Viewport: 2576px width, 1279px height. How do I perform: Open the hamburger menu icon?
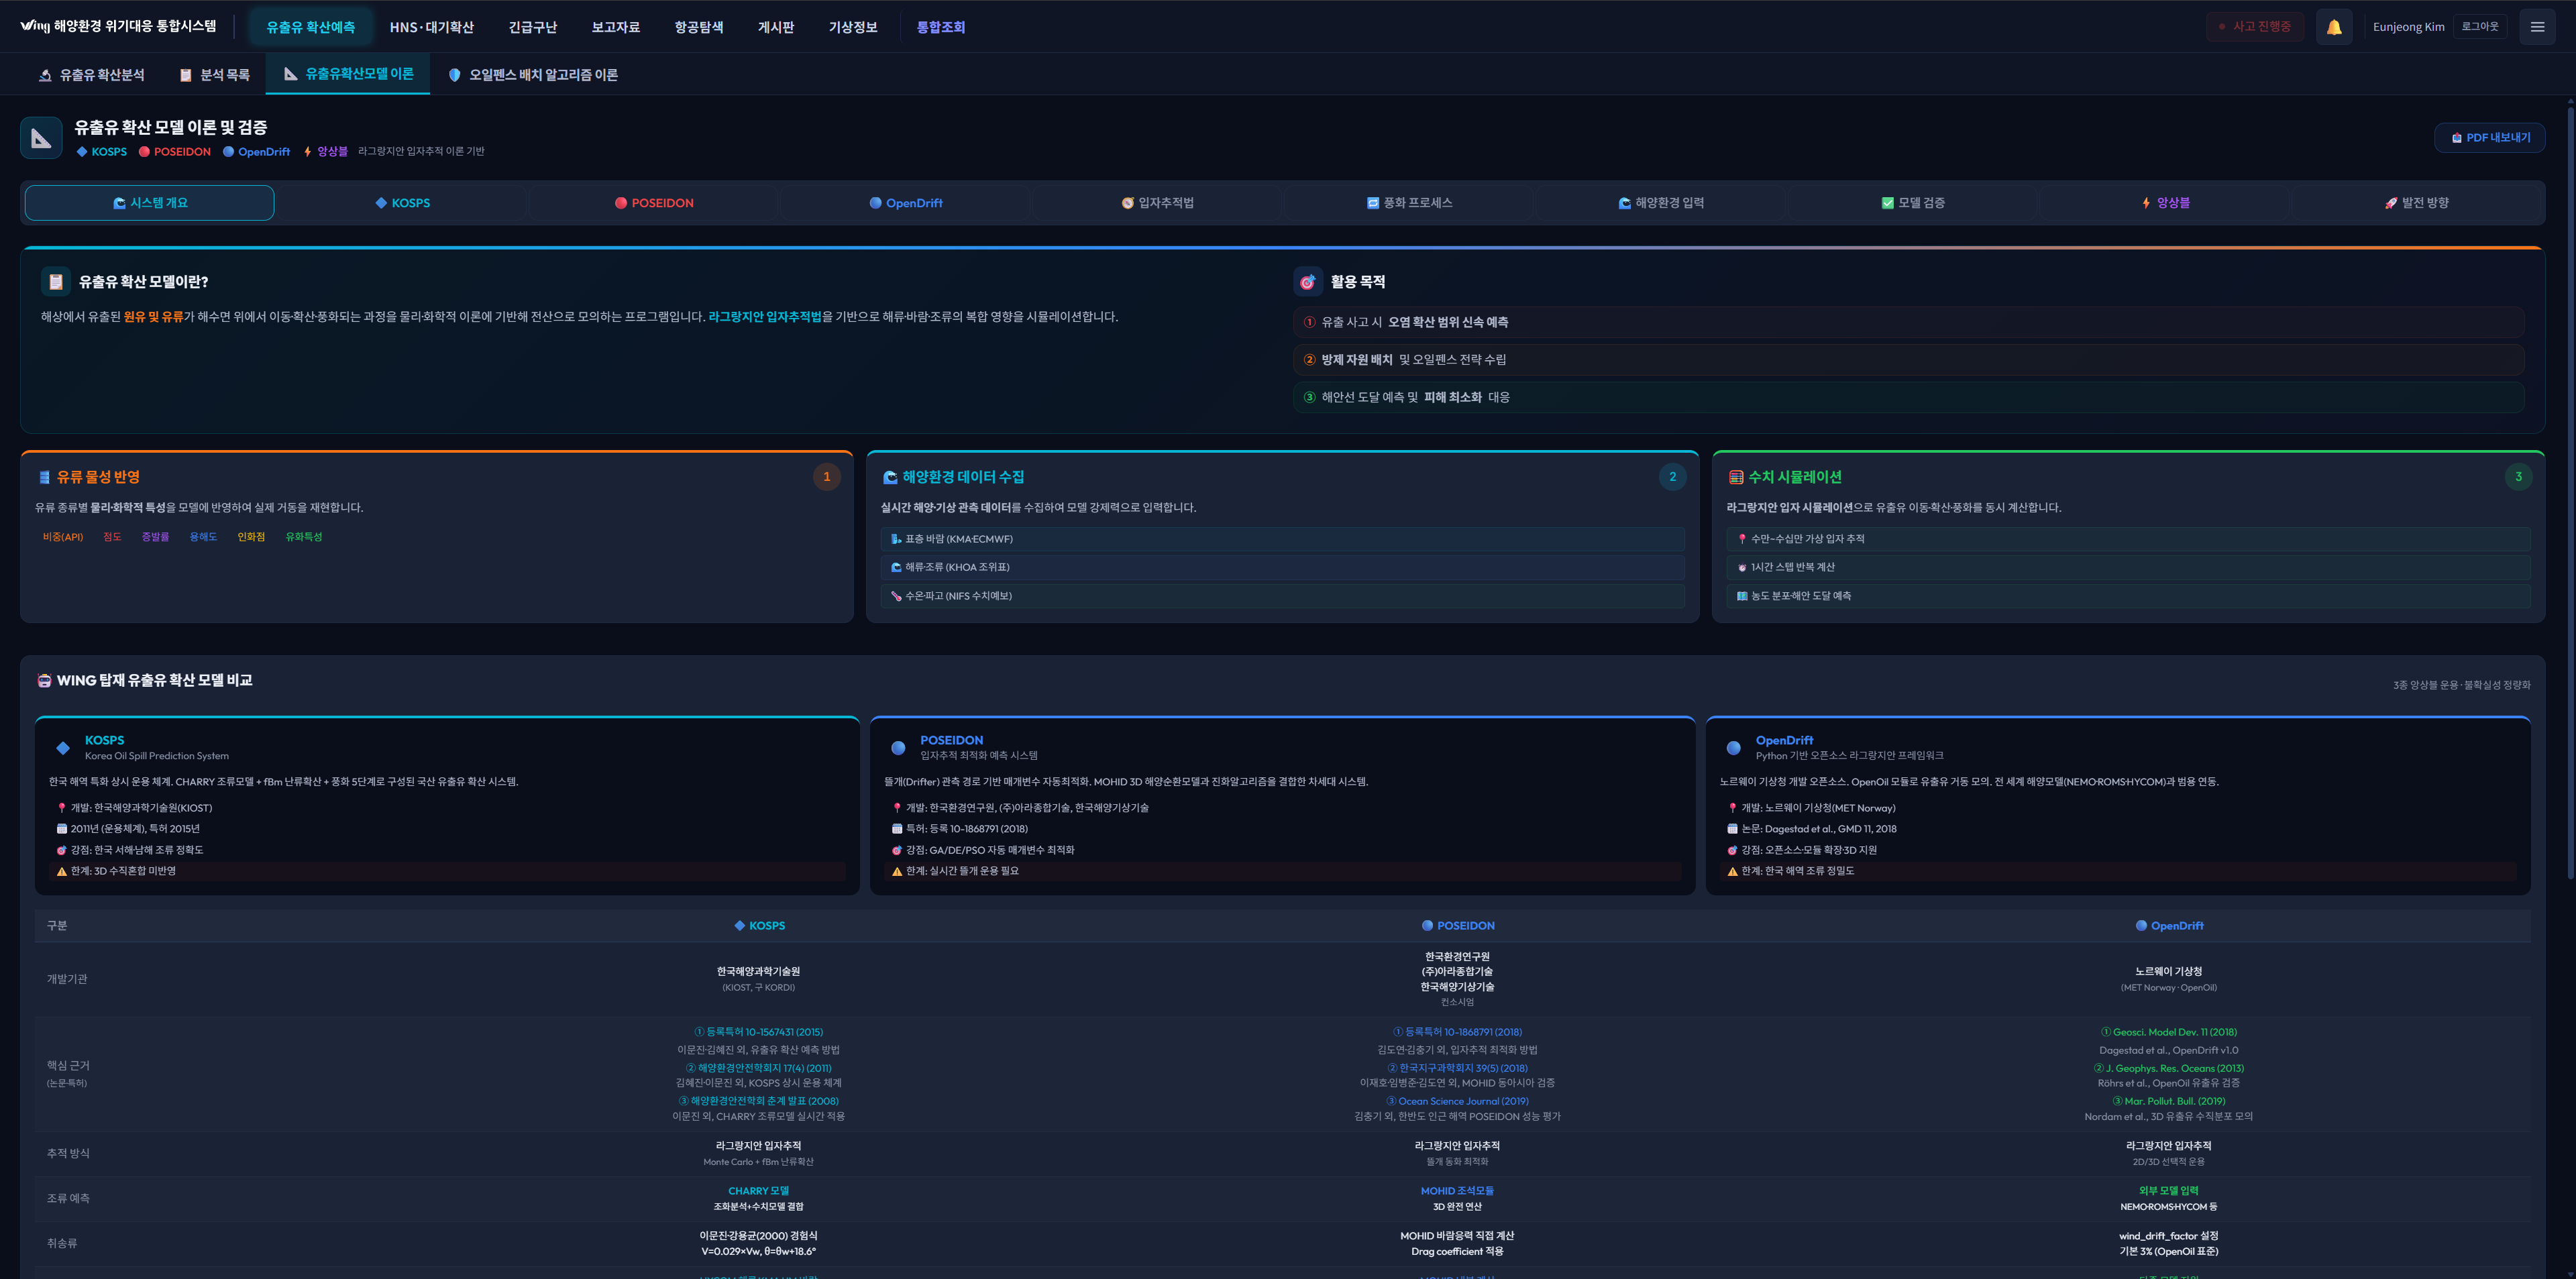pos(2536,27)
